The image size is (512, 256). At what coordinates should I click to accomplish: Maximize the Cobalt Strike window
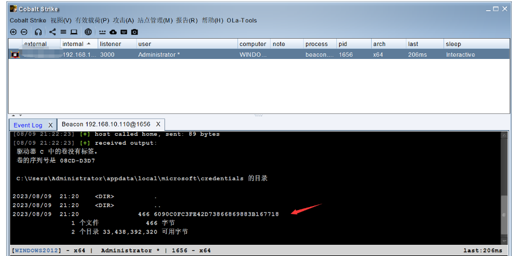tap(496, 9)
